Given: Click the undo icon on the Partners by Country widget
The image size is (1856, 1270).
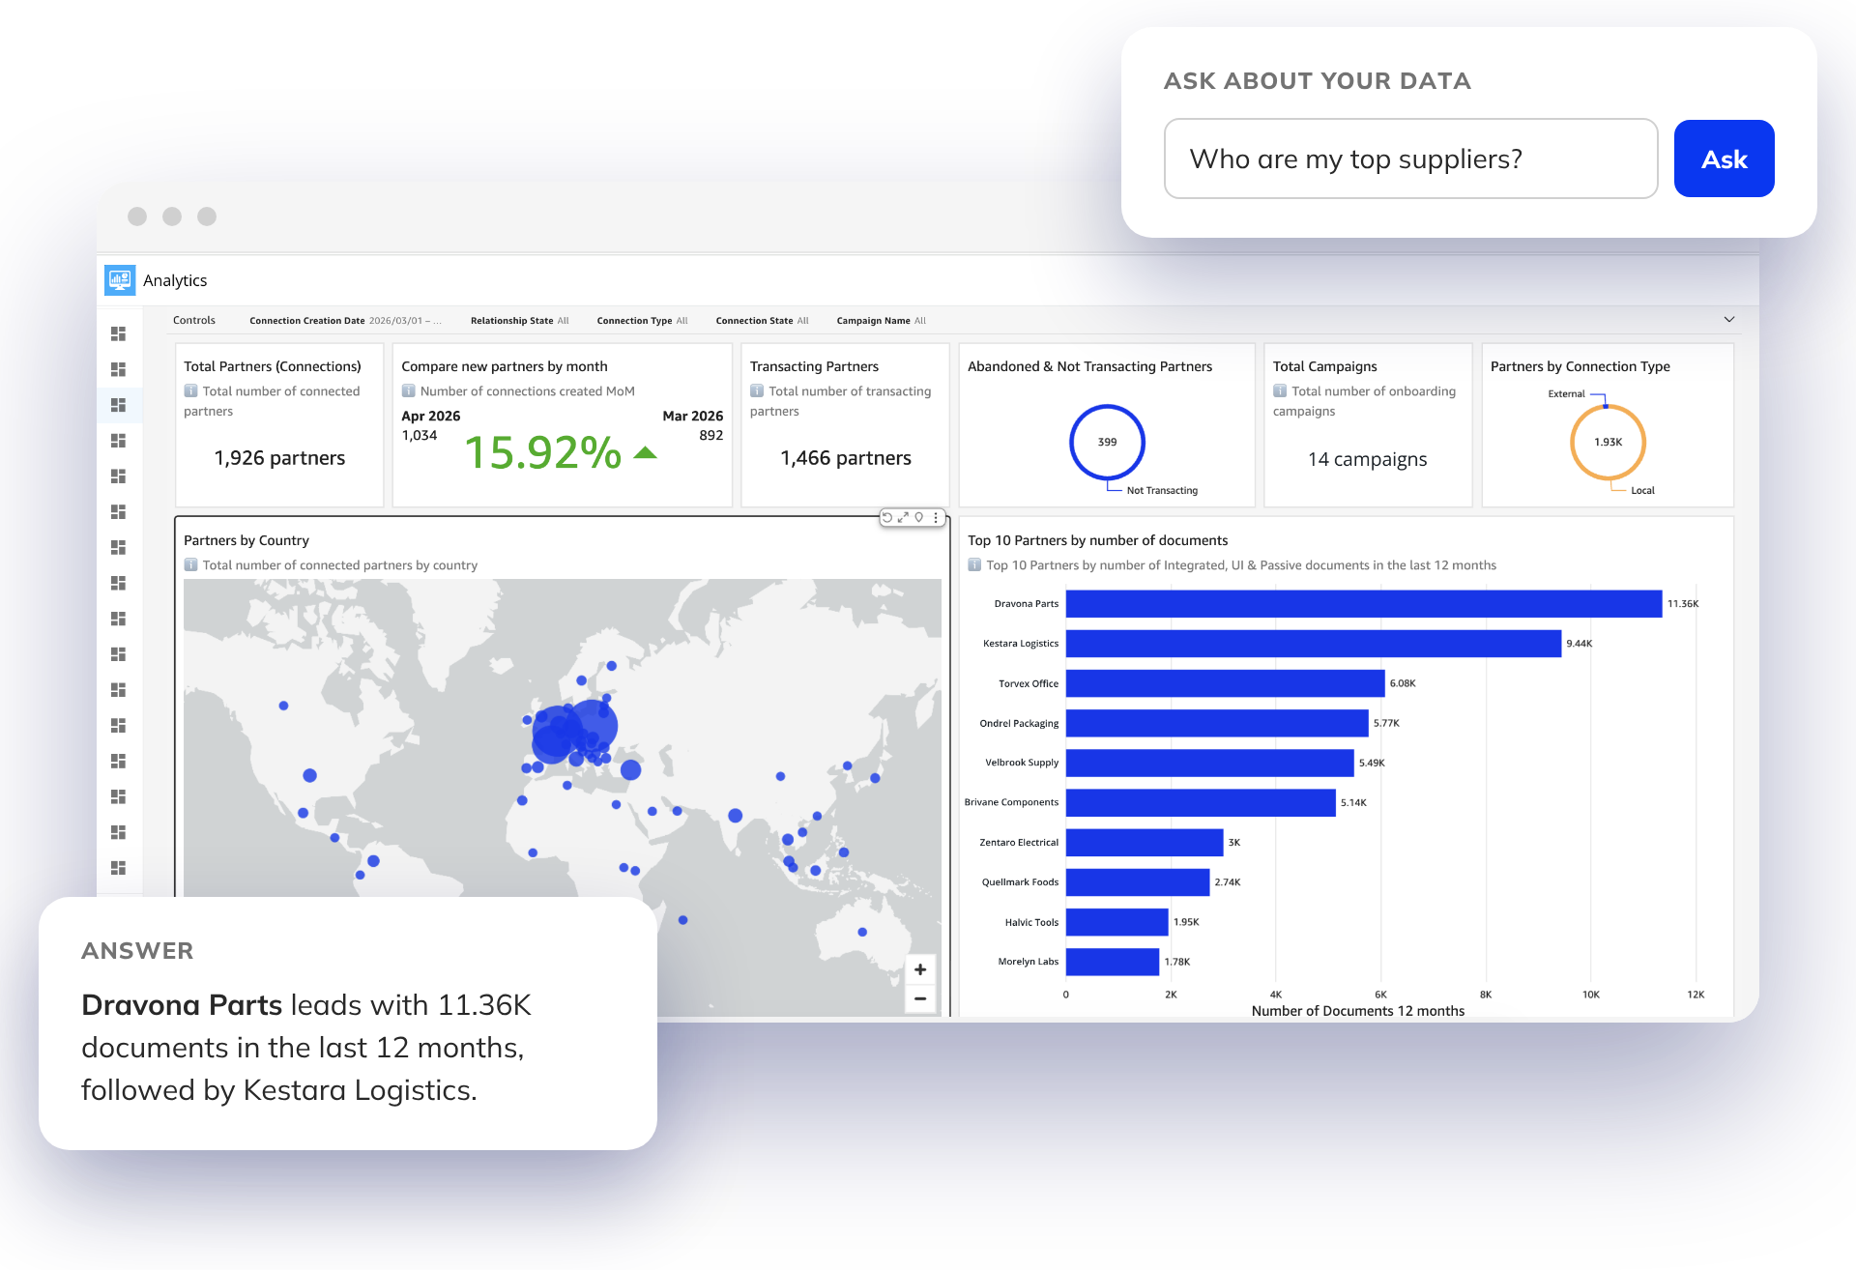Looking at the screenshot, I should [887, 518].
